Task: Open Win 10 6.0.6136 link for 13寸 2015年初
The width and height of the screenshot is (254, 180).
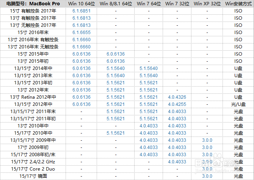Action: pyautogui.click(x=82, y=61)
